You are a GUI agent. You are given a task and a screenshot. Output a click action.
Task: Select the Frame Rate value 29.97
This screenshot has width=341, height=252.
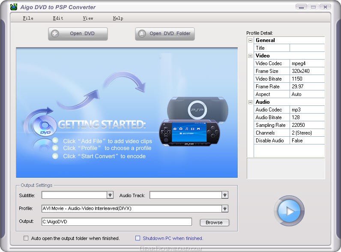click(307, 87)
